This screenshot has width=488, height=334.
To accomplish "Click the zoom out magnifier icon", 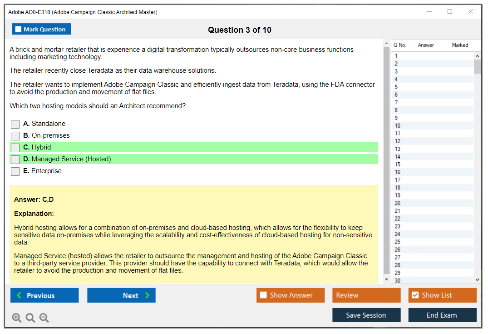I will (x=44, y=318).
